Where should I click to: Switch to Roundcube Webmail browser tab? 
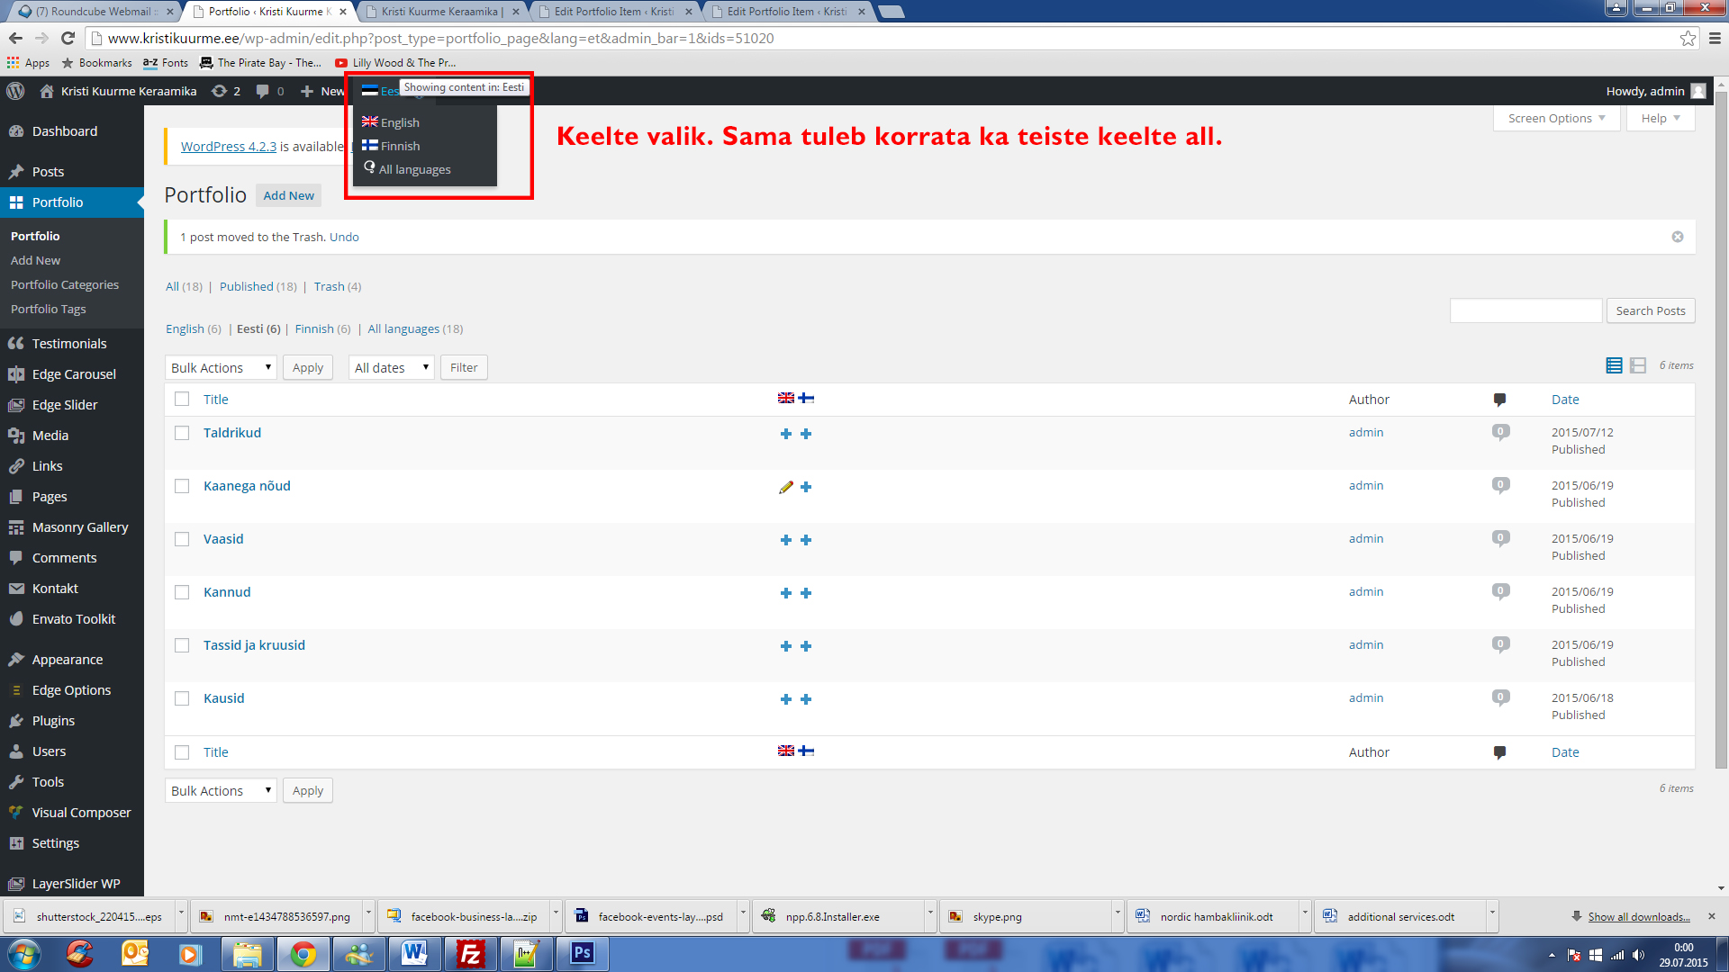click(94, 12)
